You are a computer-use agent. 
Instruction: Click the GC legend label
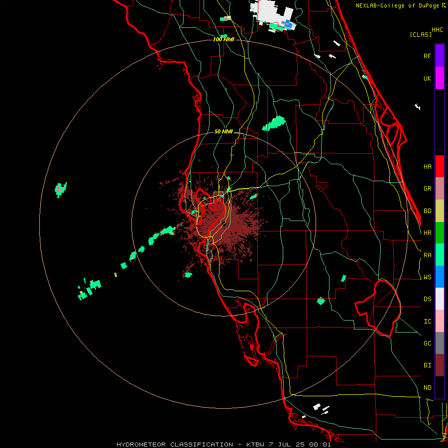(427, 343)
